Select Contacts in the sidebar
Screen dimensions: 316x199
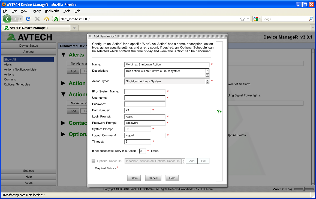pos(10,79)
